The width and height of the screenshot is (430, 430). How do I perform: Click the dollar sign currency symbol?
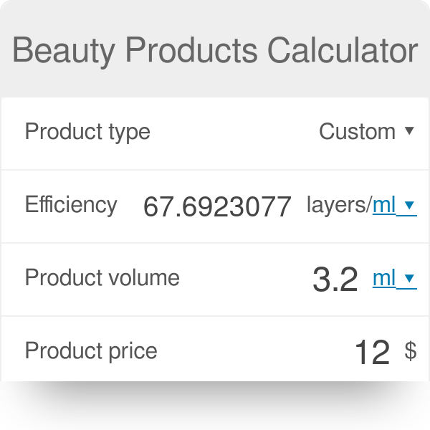click(x=411, y=350)
